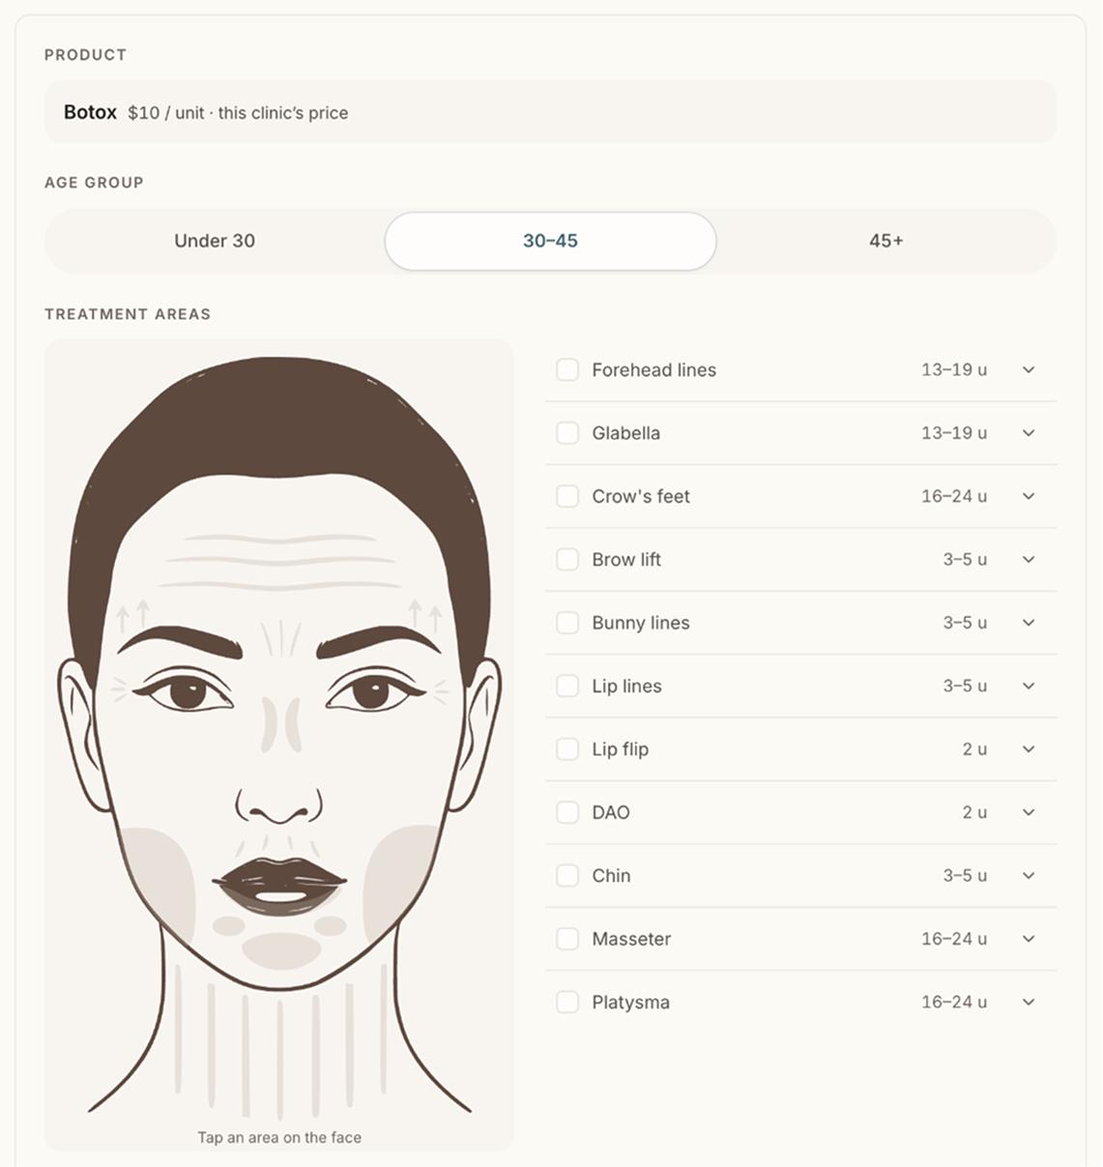Tap the glabella lines between the eyebrows
The image size is (1103, 1167).
coord(281,639)
